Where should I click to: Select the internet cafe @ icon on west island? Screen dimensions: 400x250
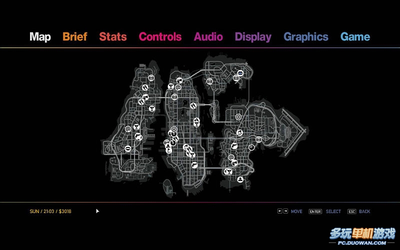pyautogui.click(x=128, y=129)
